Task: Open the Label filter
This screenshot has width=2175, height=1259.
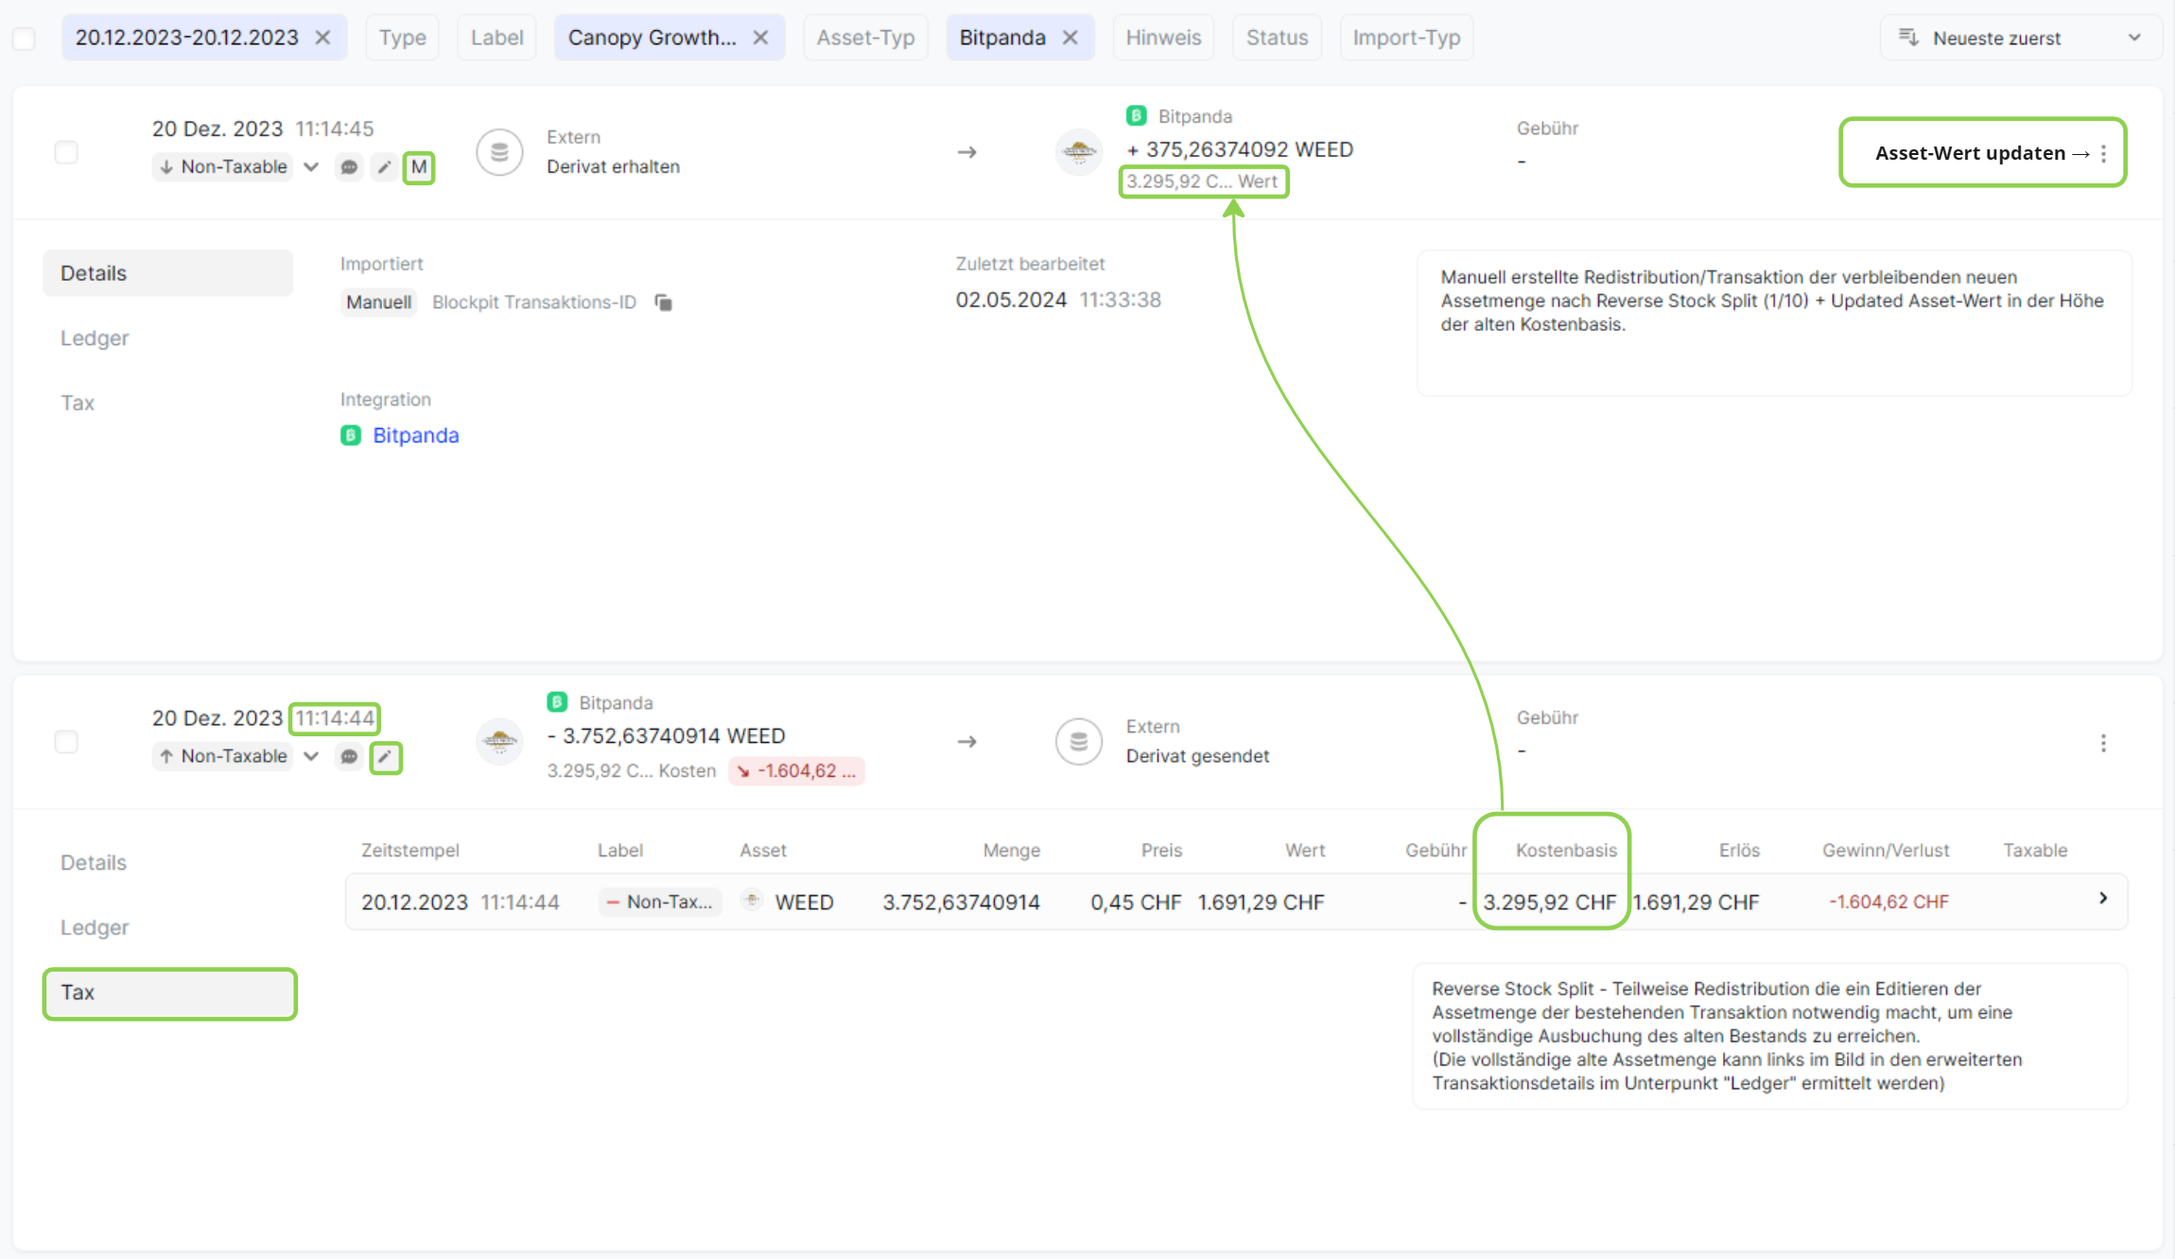Action: [x=496, y=38]
